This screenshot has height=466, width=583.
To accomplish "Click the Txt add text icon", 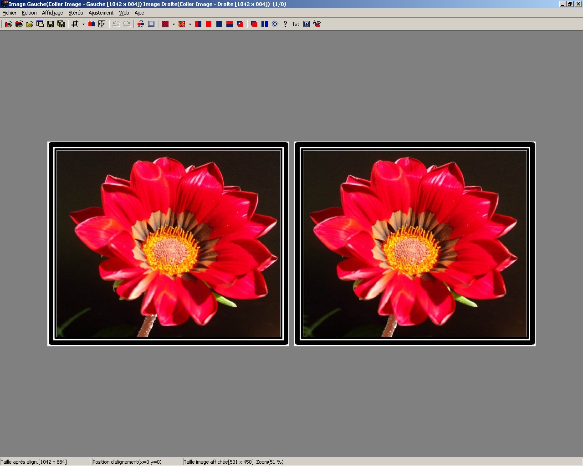I will (296, 24).
